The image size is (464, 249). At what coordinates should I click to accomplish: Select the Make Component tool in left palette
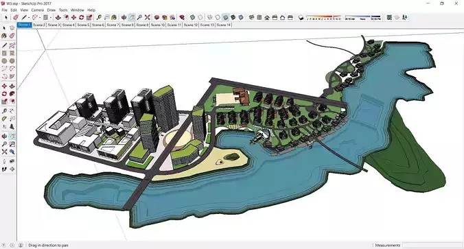pyautogui.click(x=12, y=28)
